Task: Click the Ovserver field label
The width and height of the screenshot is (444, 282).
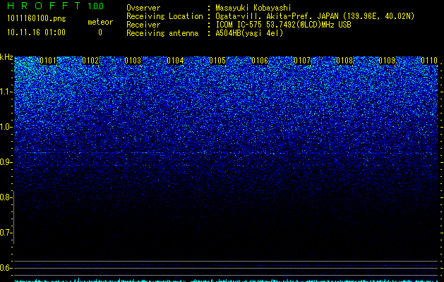Action: coord(143,8)
